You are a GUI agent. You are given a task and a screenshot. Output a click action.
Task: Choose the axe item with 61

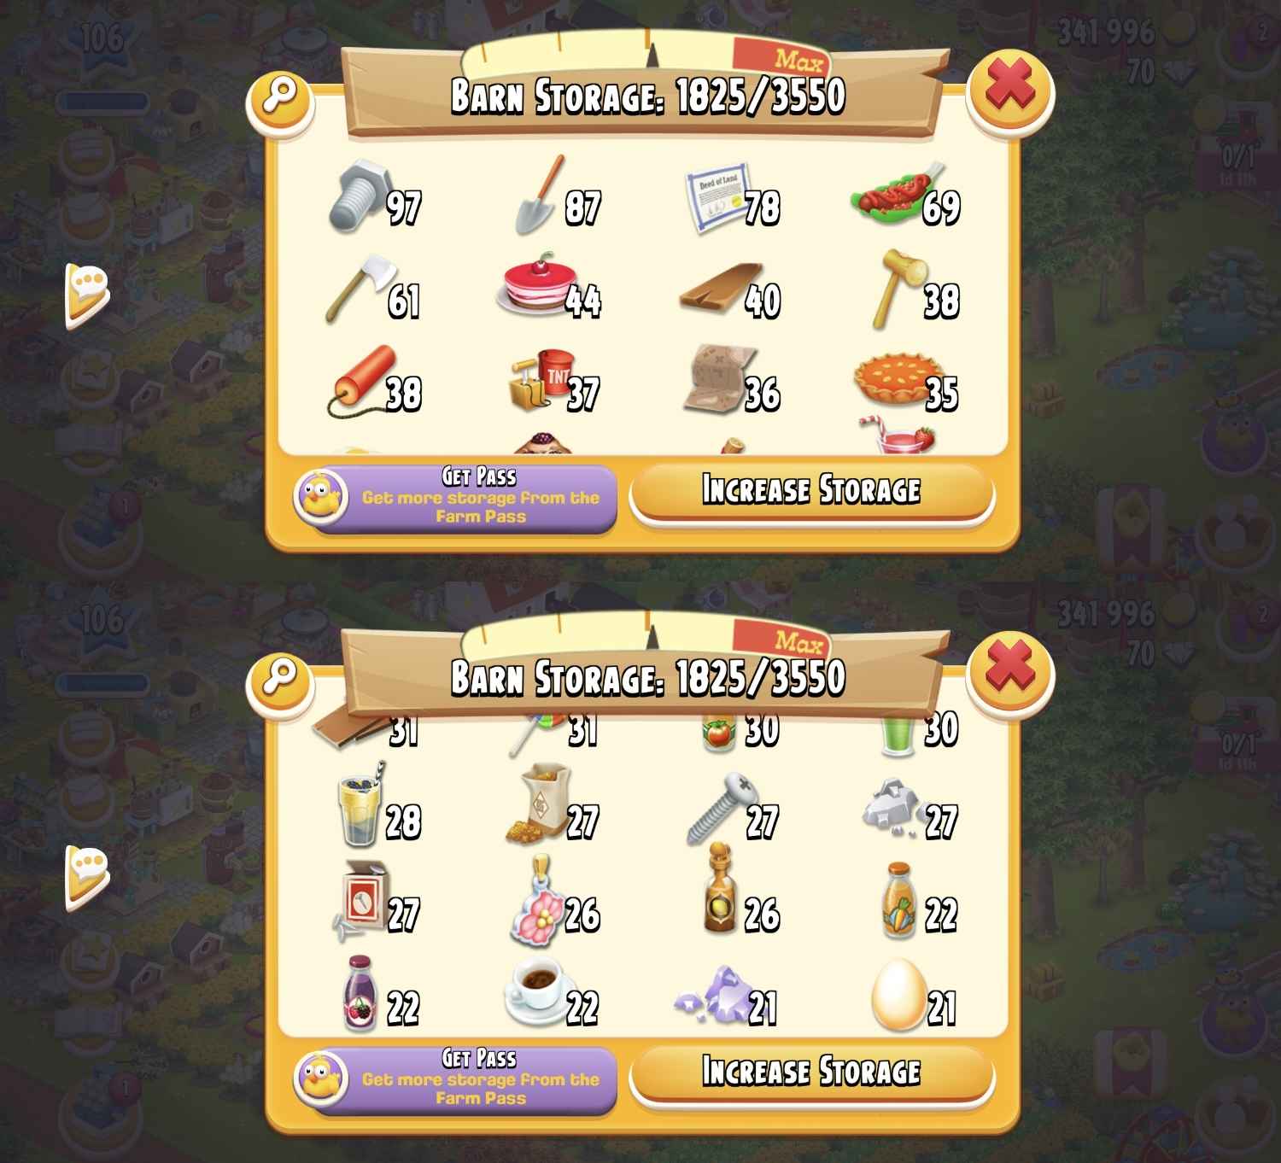point(372,290)
